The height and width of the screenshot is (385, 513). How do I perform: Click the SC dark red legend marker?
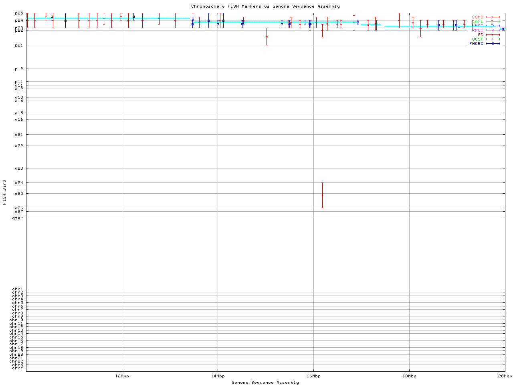(x=493, y=35)
